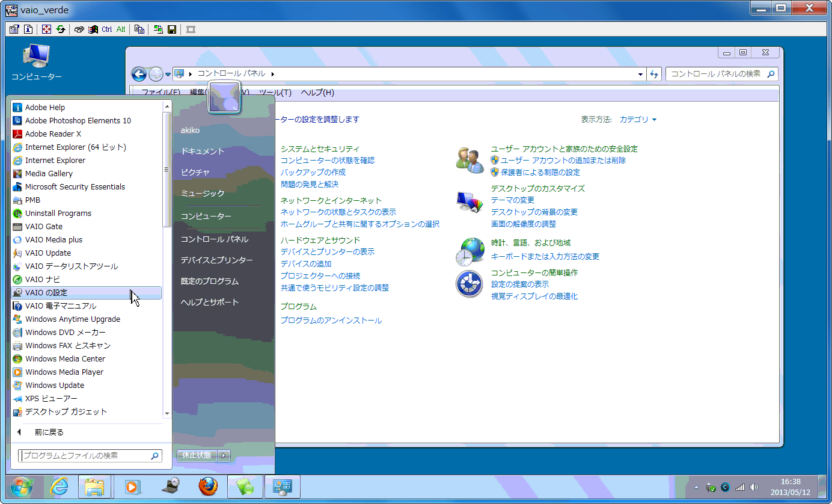Image resolution: width=832 pixels, height=504 pixels.
Task: Open Windows Media Player on taskbar
Action: click(x=133, y=487)
